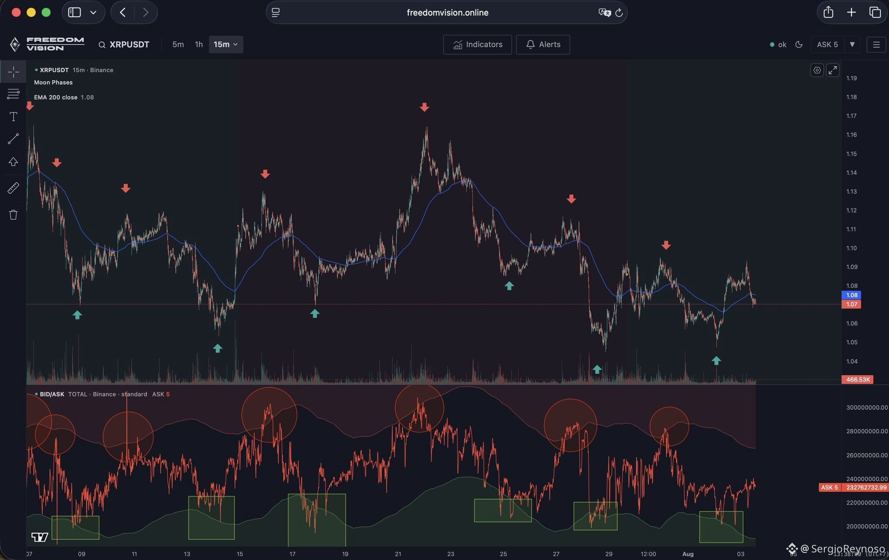Viewport: 889px width, 560px height.
Task: Click the 1.19 price axis label
Action: pos(851,78)
